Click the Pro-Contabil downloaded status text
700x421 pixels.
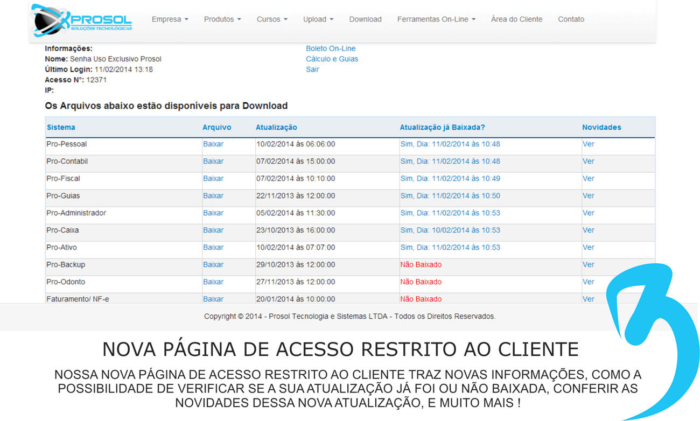[x=450, y=162]
